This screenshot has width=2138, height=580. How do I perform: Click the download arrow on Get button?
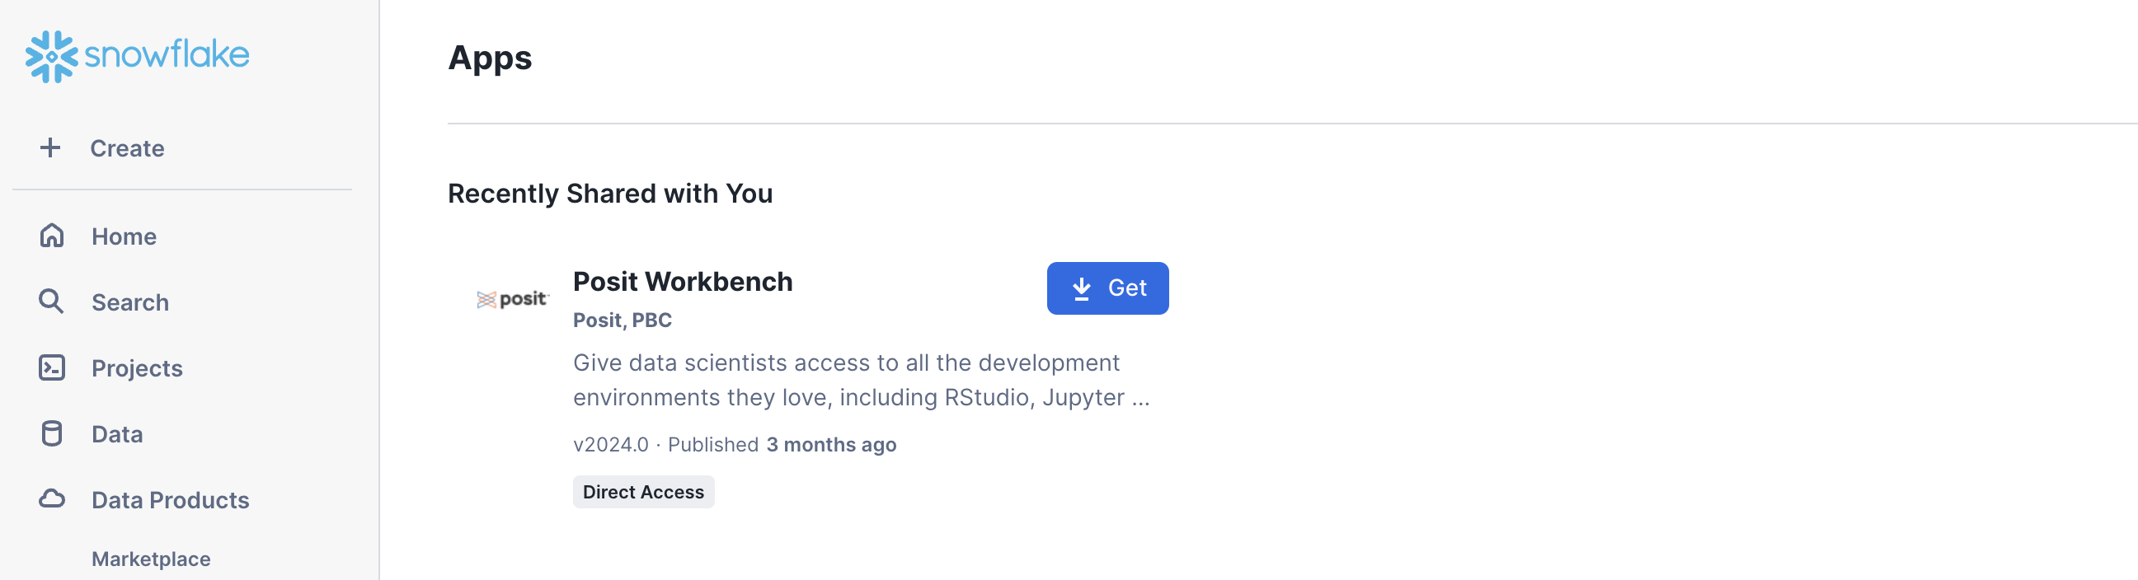tap(1082, 288)
